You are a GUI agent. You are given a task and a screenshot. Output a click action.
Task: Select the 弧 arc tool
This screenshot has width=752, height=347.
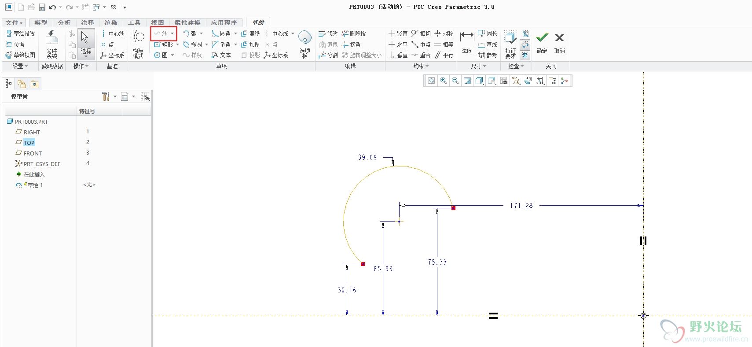[190, 33]
